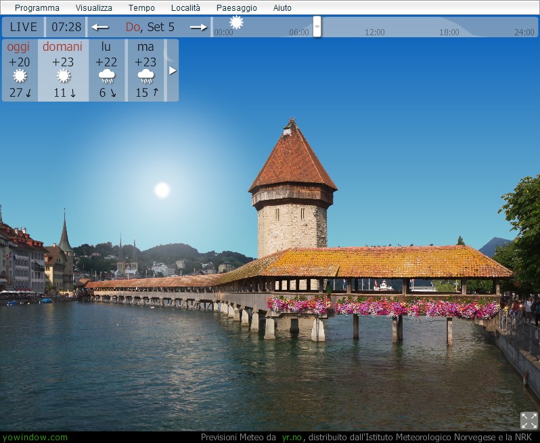Select the lu forecast day
The width and height of the screenshot is (540, 443).
point(107,70)
